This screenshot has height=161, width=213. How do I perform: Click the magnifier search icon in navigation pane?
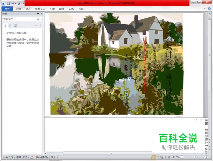pos(38,19)
